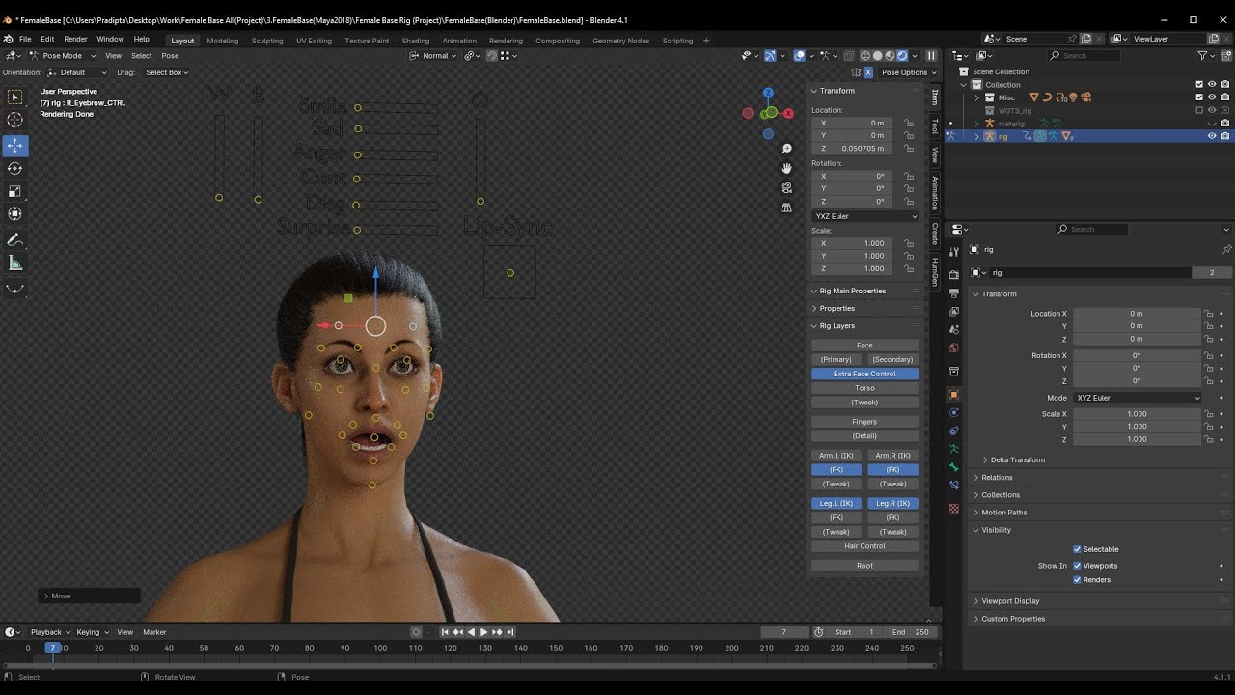This screenshot has width=1235, height=695.
Task: Open the Sculpting workspace tab
Action: point(267,41)
